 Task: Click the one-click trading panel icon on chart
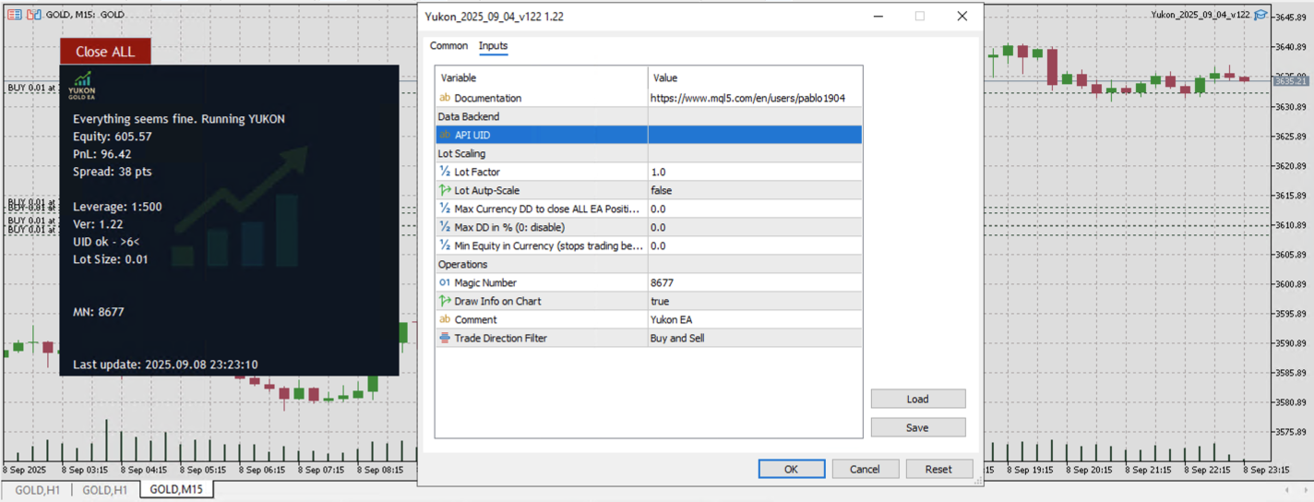(x=14, y=15)
